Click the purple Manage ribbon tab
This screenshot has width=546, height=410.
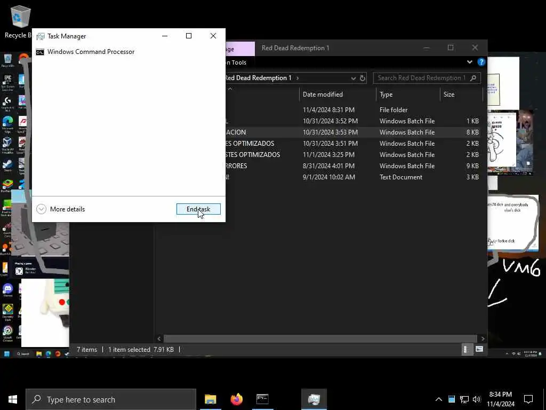[240, 49]
